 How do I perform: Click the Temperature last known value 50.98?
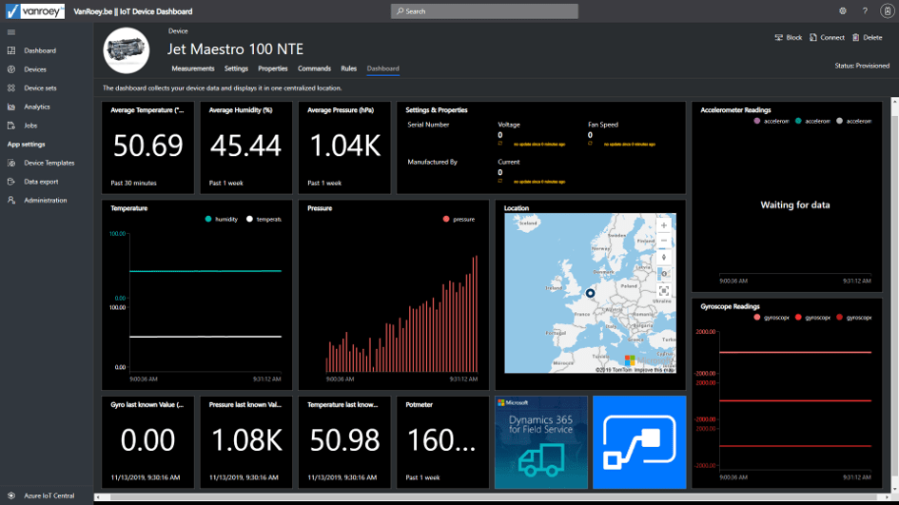[x=344, y=440]
